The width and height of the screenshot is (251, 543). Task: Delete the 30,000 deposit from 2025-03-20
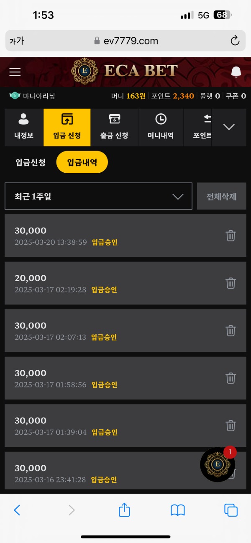point(231,236)
